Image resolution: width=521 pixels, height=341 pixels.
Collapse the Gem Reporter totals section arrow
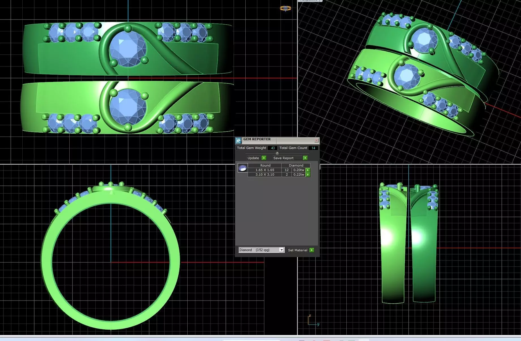coord(277,153)
